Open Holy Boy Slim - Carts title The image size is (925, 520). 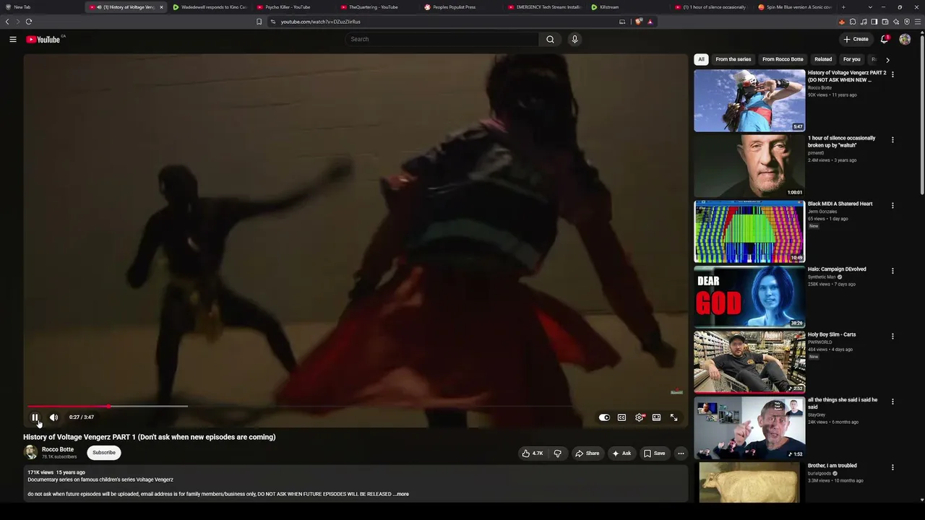point(832,334)
